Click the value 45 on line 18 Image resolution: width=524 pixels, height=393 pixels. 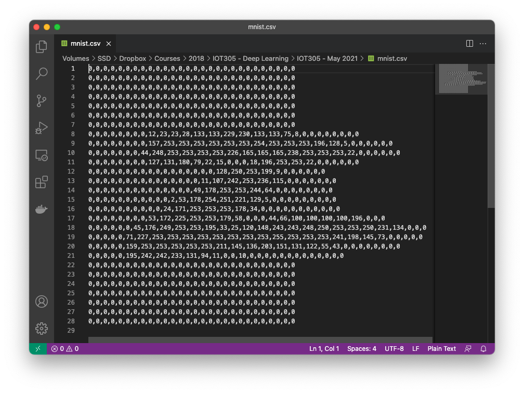[137, 228]
